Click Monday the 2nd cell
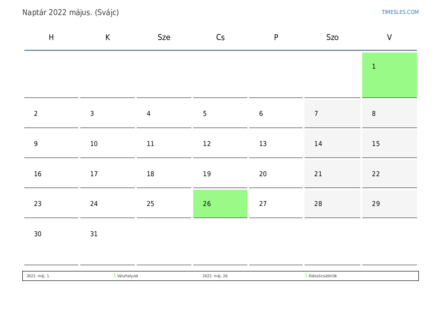441x312 pixels. tap(51, 114)
